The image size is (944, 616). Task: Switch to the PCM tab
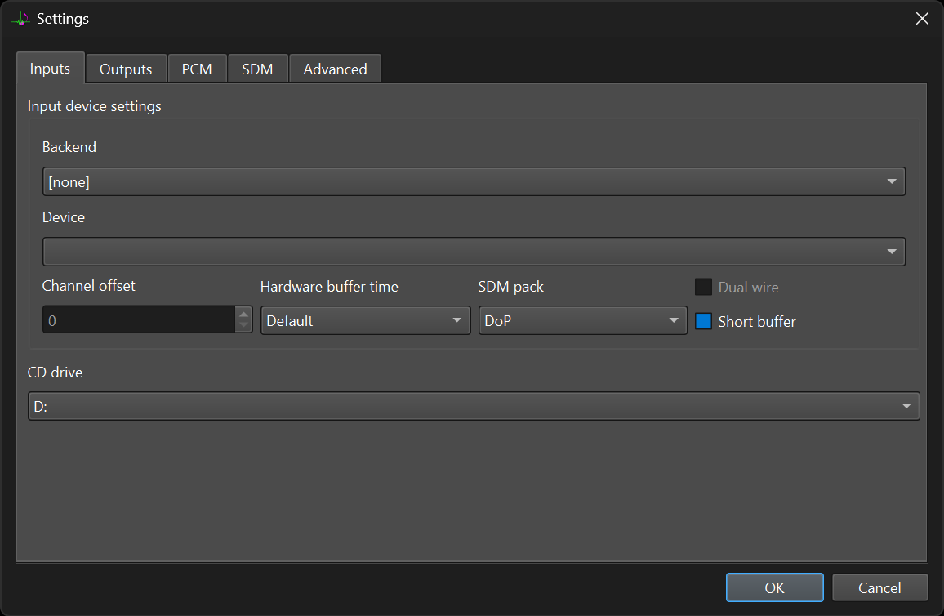click(x=197, y=69)
